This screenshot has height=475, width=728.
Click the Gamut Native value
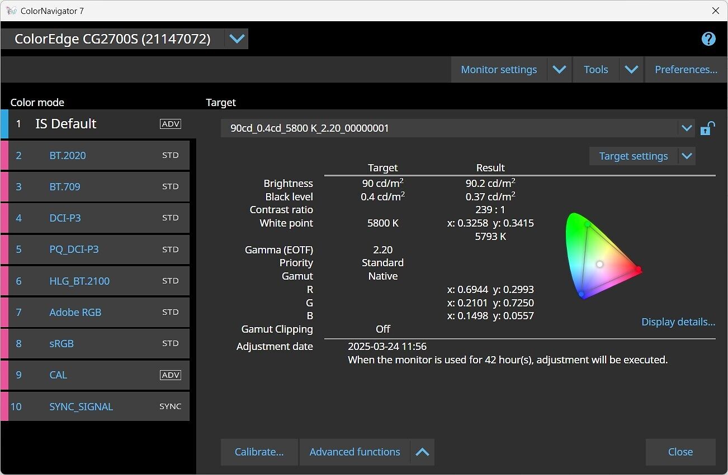coord(383,276)
